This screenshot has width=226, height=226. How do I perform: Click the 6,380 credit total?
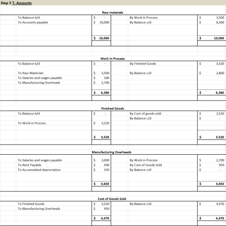220,93
